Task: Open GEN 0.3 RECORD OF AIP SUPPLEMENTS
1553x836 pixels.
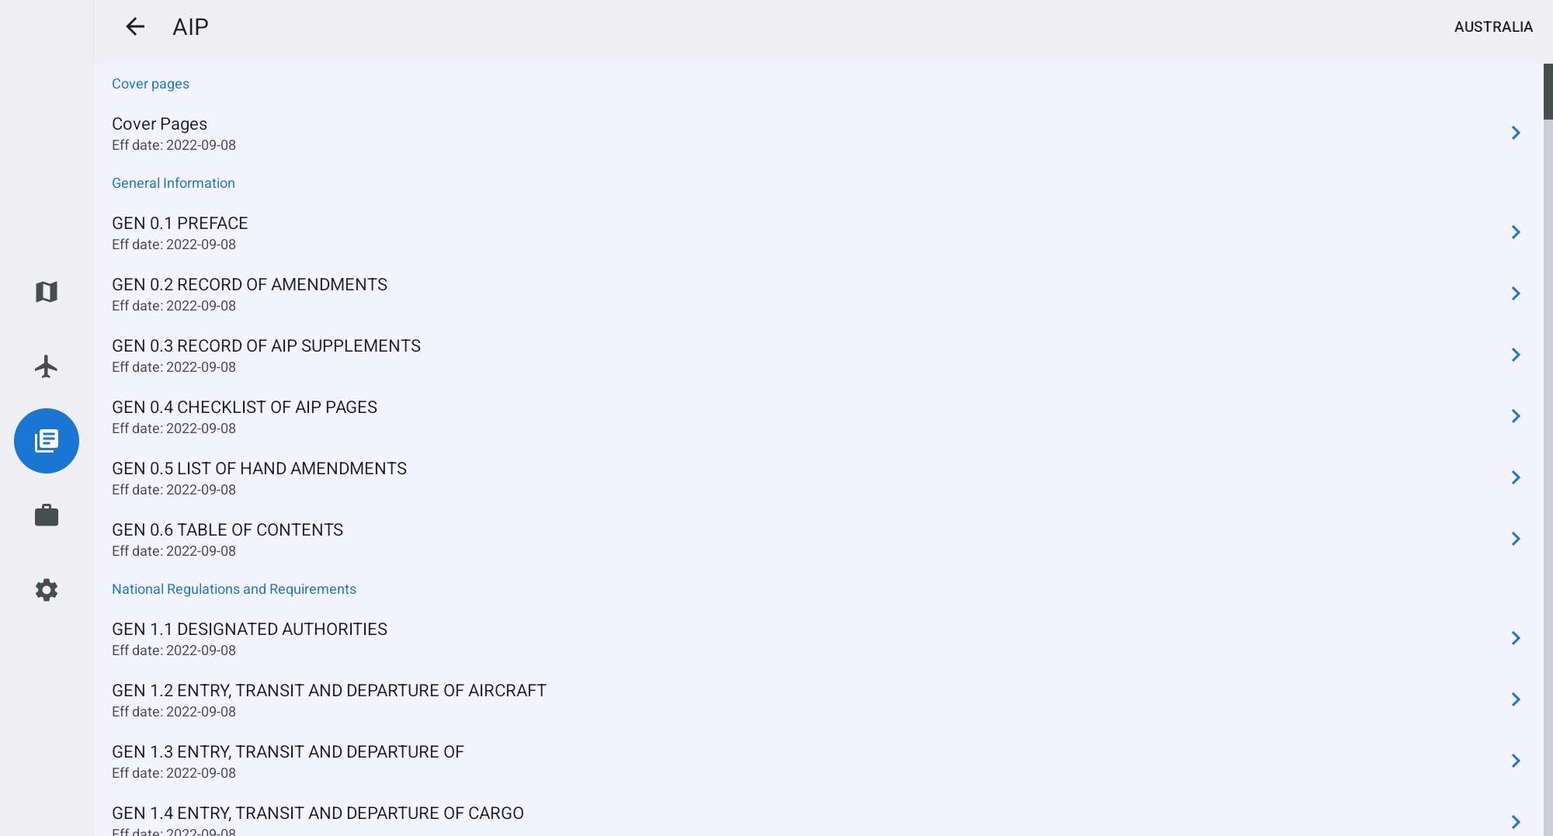Action: click(818, 356)
